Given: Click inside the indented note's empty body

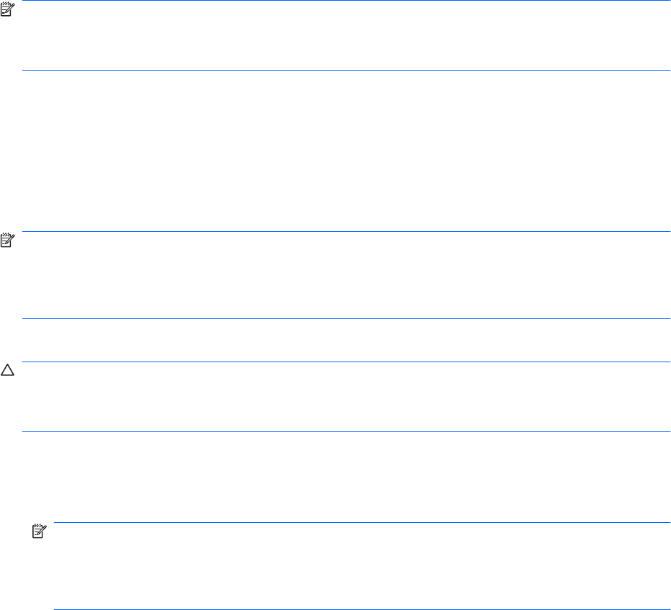Looking at the screenshot, I should [x=360, y=567].
